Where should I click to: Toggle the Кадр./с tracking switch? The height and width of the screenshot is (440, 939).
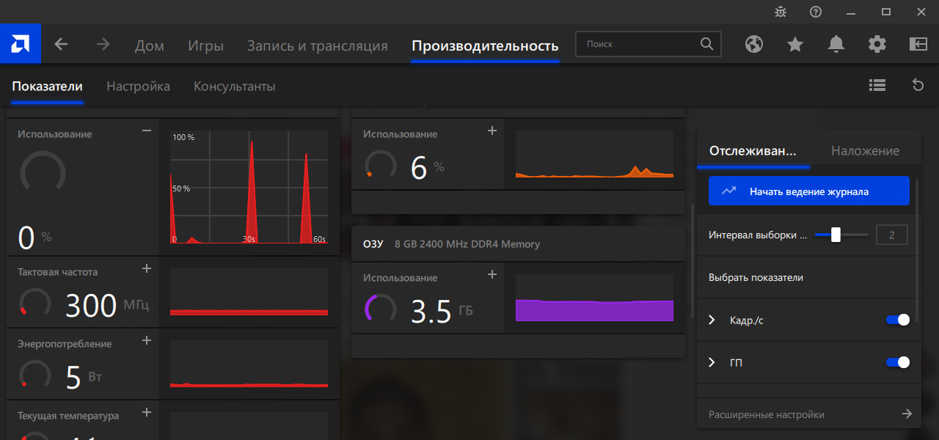pos(898,320)
